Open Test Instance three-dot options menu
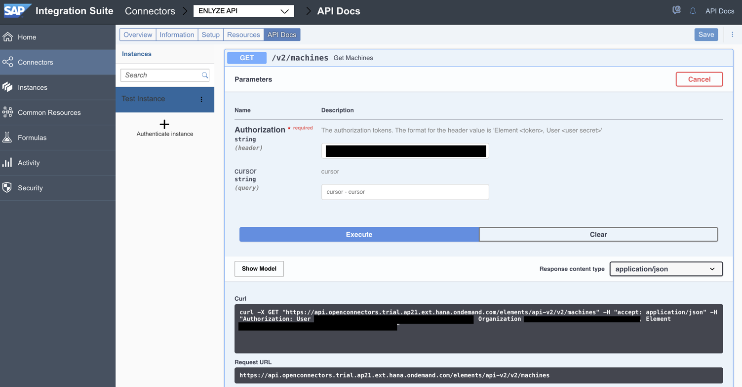 201,100
